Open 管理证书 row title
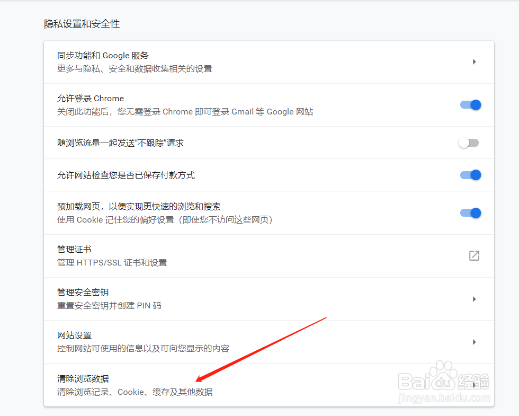Screen dimensions: 519x416 [74, 250]
